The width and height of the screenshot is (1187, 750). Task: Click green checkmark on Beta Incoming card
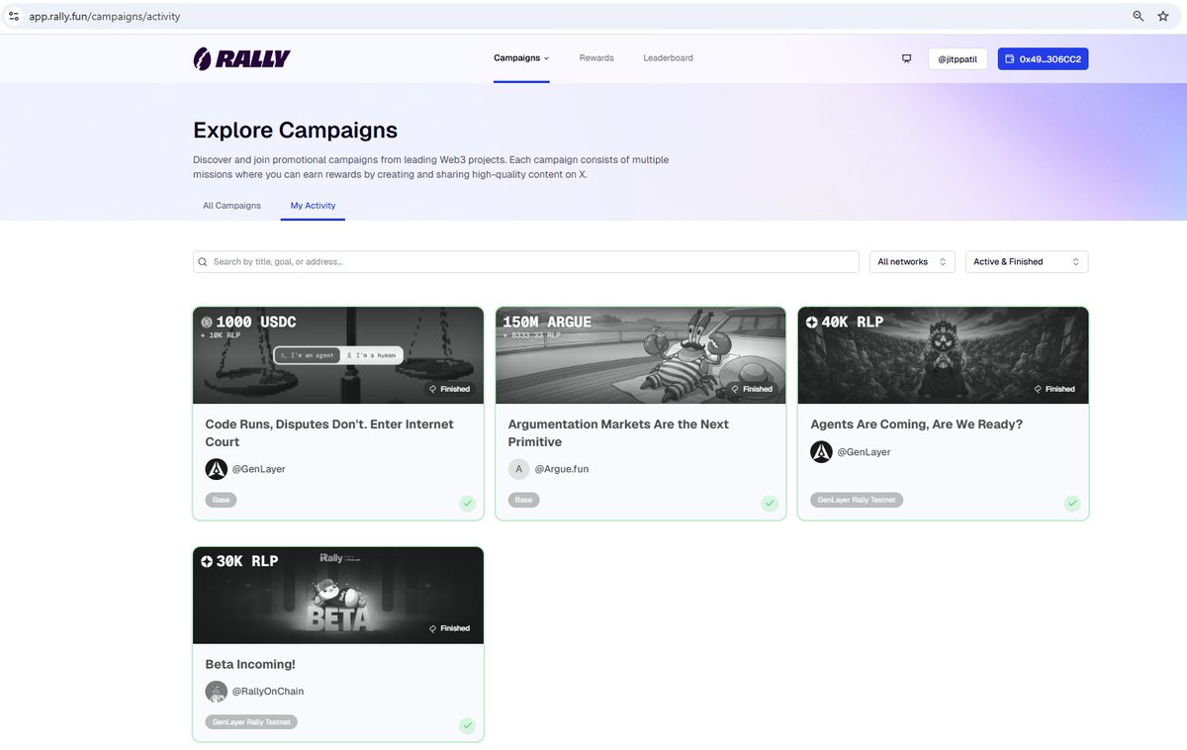[467, 726]
